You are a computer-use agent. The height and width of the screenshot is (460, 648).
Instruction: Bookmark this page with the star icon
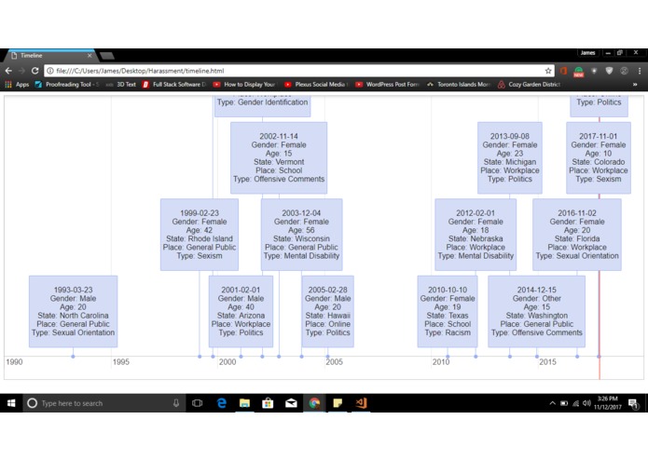[x=548, y=71]
